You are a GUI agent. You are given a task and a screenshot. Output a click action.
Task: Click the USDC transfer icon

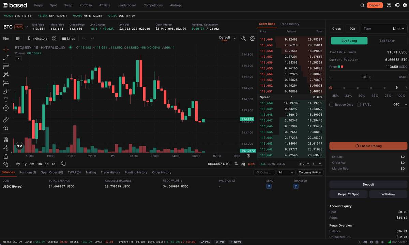coord(296,186)
